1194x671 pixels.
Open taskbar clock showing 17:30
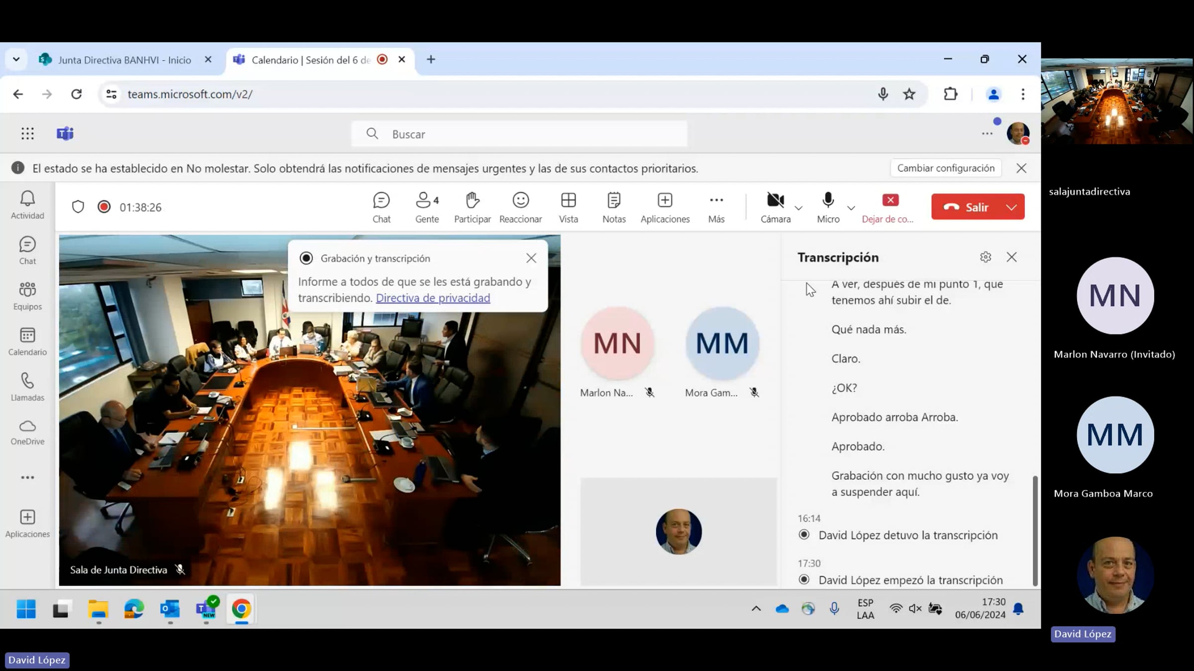point(980,608)
